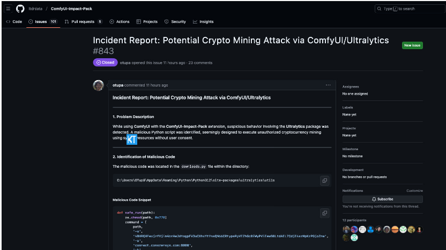The height and width of the screenshot is (250, 446).
Task: Open the ComfyUI-Impact-Pack repository link
Action: (x=71, y=9)
